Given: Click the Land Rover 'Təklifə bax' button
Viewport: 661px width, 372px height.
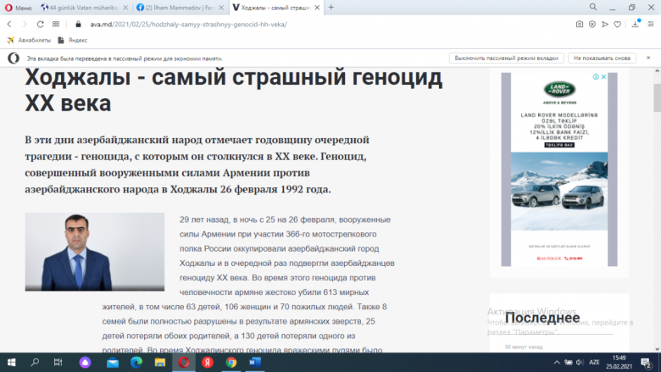Looking at the screenshot, I should tap(559, 145).
